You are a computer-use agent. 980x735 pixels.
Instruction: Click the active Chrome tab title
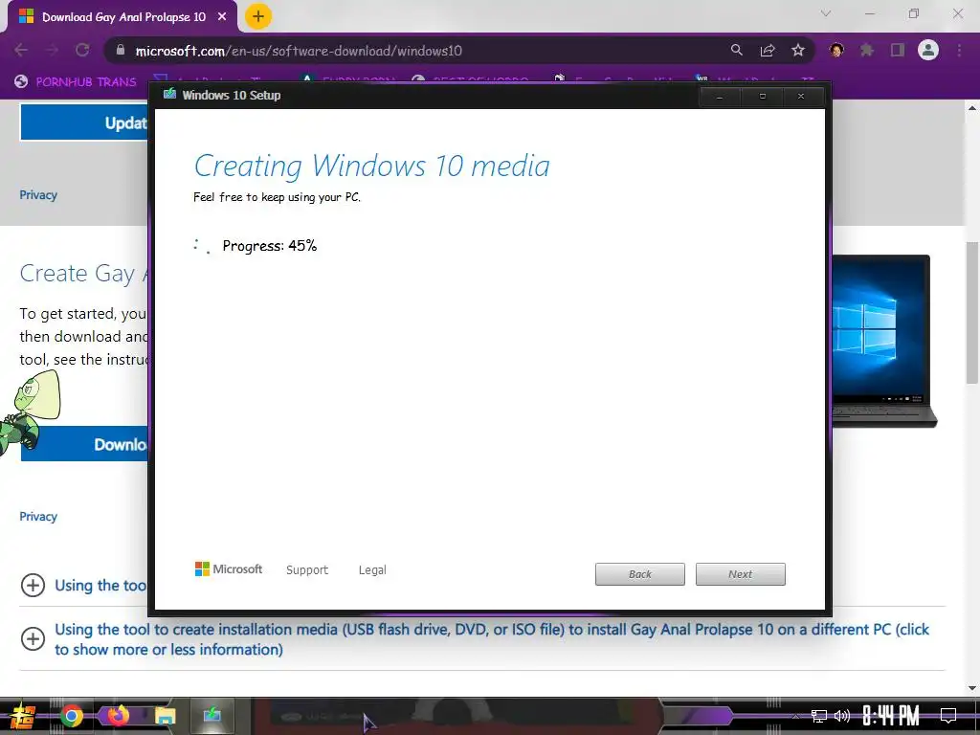123,17
